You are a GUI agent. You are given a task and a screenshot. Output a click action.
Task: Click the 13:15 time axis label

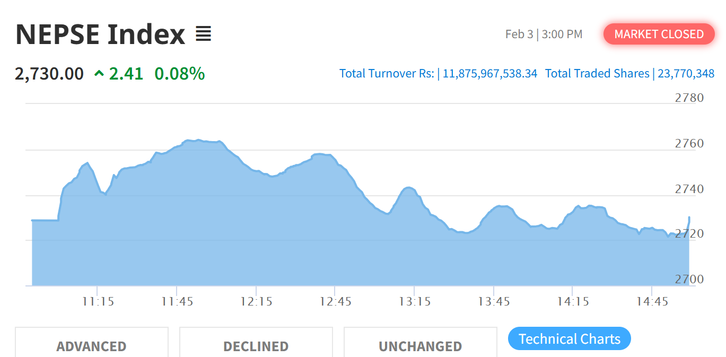414,301
